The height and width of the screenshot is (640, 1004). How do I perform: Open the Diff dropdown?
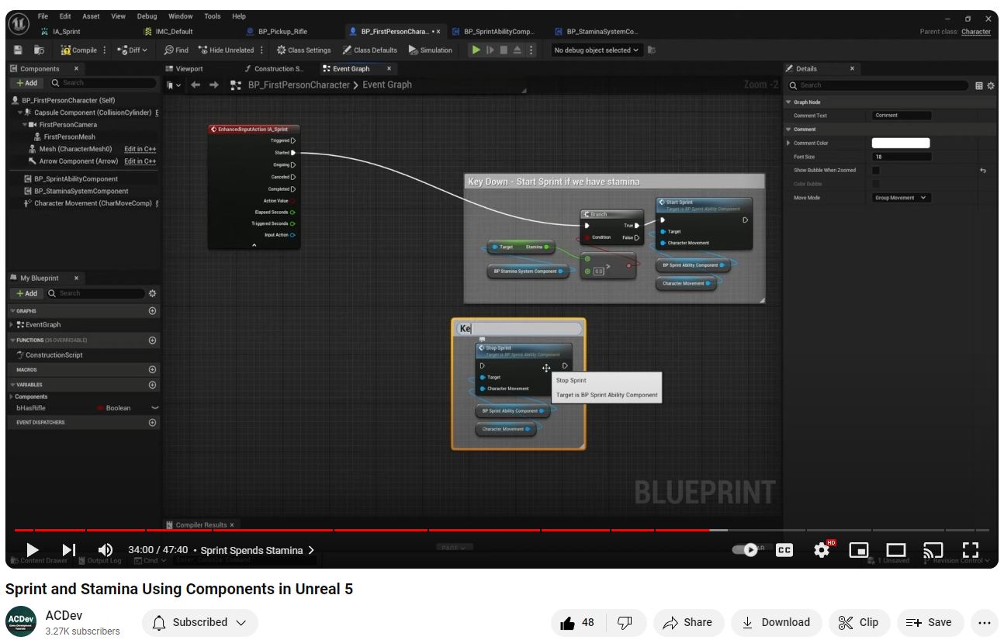[133, 50]
